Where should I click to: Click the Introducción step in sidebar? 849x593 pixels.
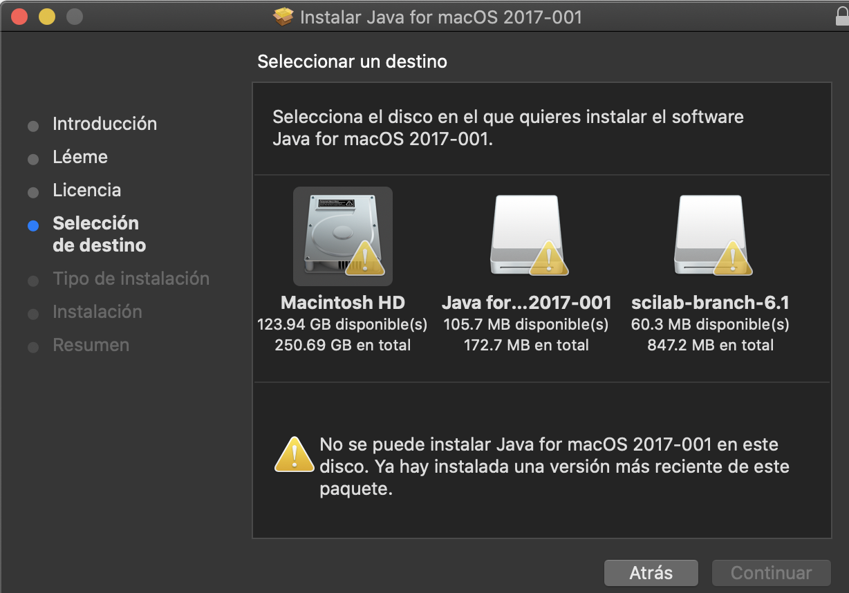[104, 124]
